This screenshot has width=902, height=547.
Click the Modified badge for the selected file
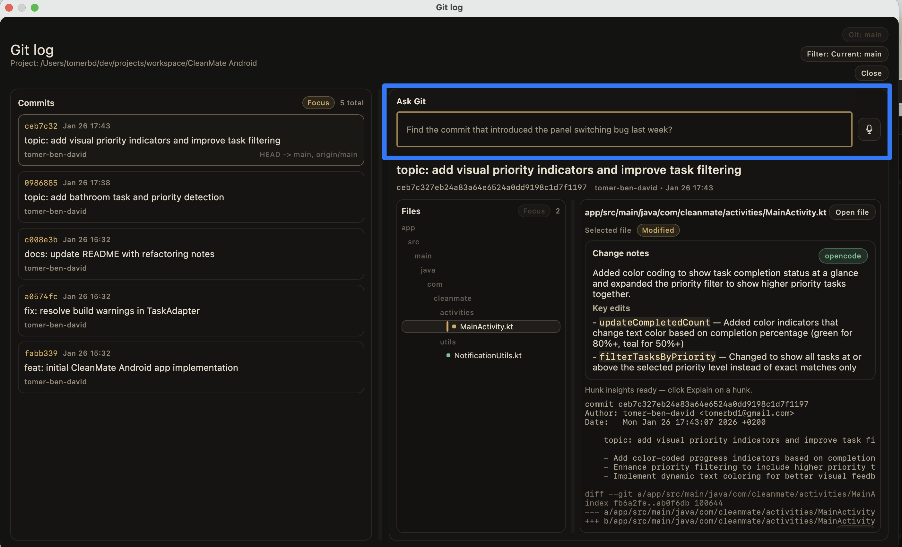(658, 230)
